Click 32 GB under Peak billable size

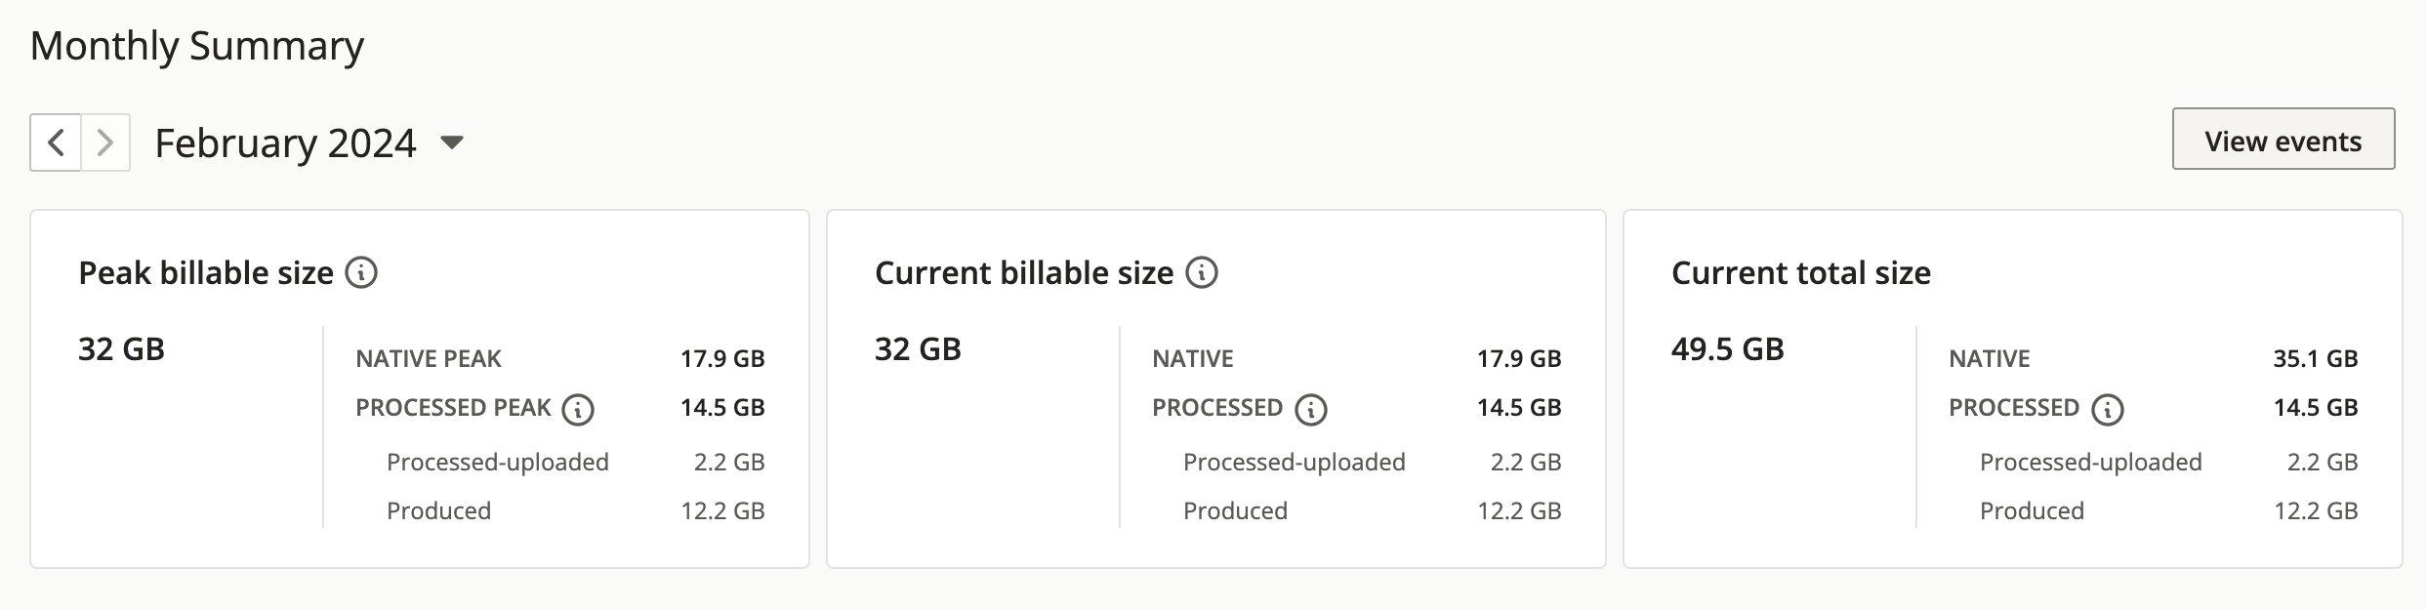pyautogui.click(x=121, y=348)
